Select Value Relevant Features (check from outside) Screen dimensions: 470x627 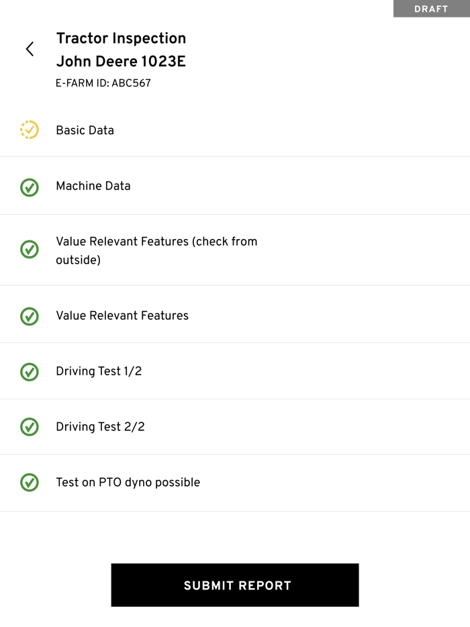click(x=156, y=250)
